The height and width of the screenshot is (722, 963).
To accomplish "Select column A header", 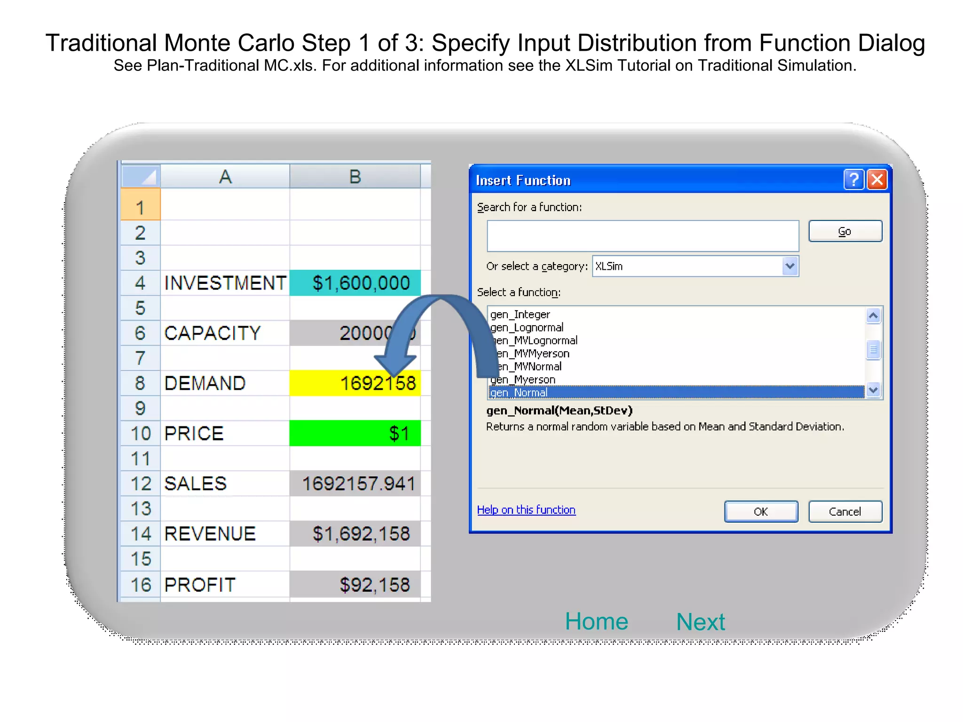I will pos(225,177).
